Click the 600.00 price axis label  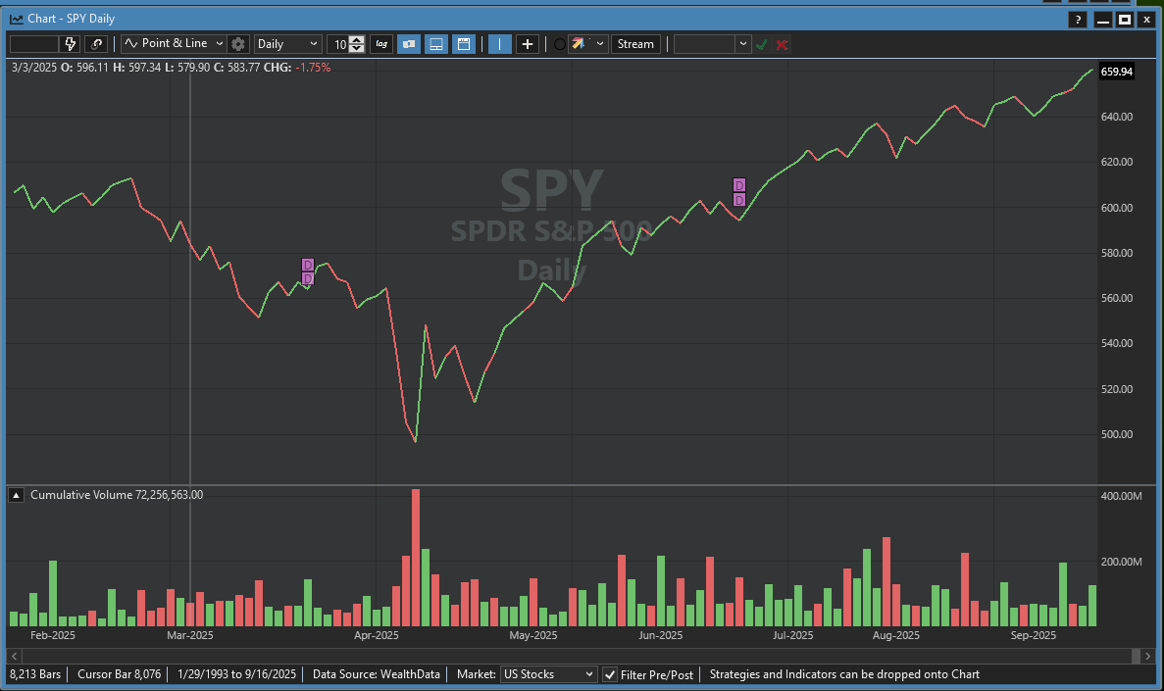pos(1117,208)
